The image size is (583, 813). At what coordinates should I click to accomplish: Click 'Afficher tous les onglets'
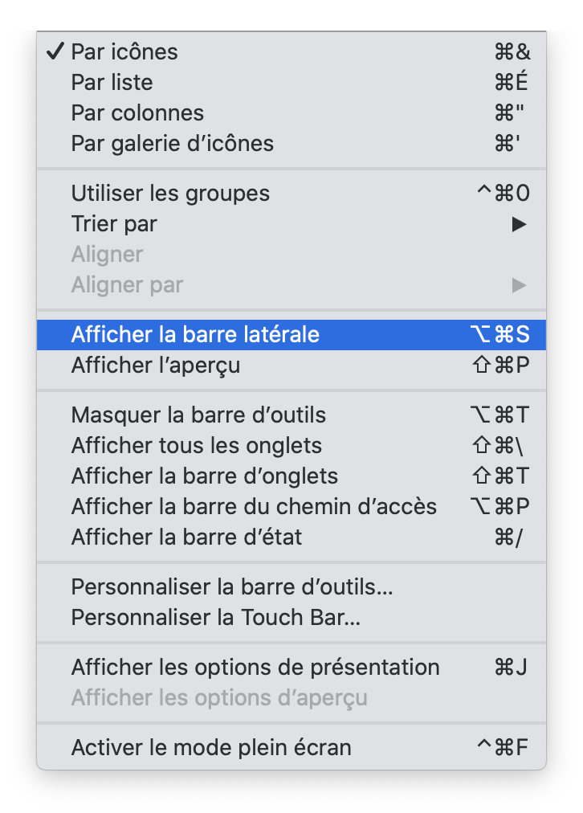pos(196,446)
